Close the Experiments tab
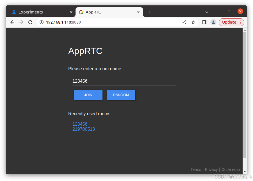The width and height of the screenshot is (253, 181). coord(71,12)
